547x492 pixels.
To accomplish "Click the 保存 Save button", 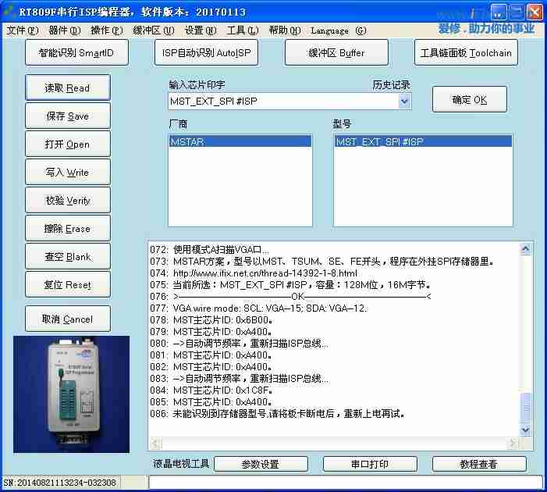I will tap(68, 116).
